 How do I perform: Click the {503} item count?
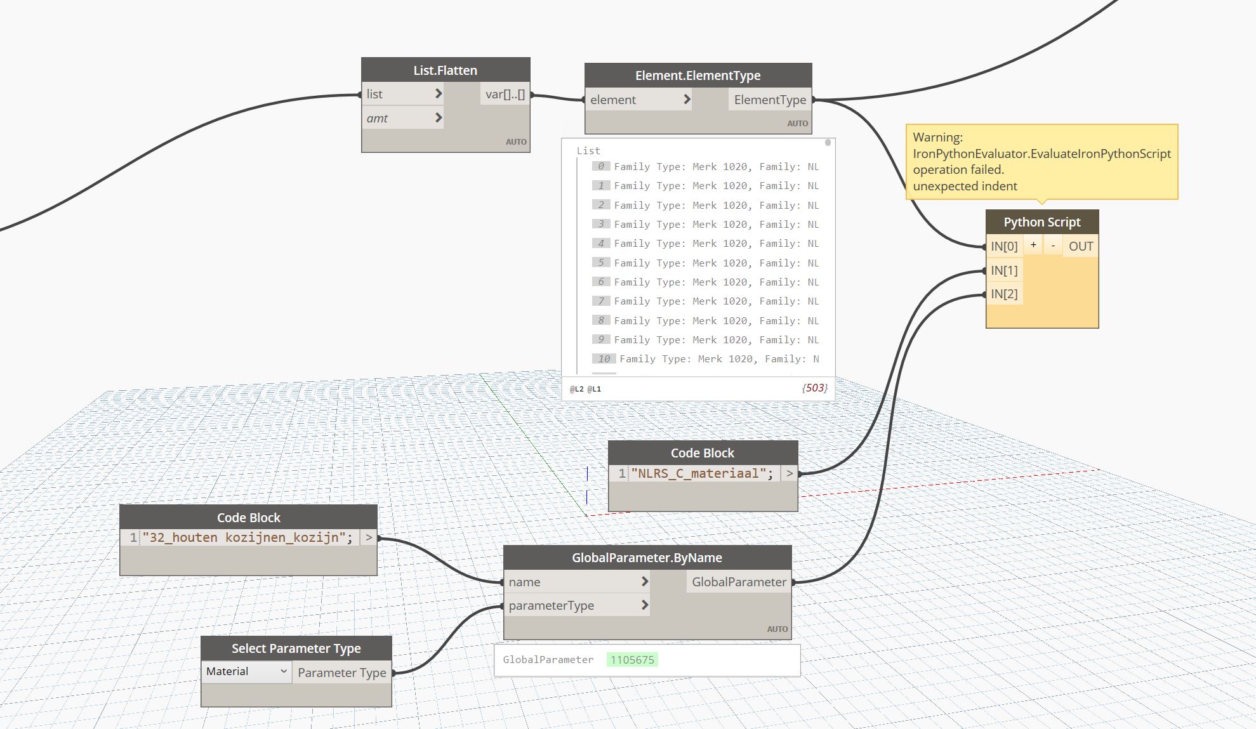tap(815, 388)
